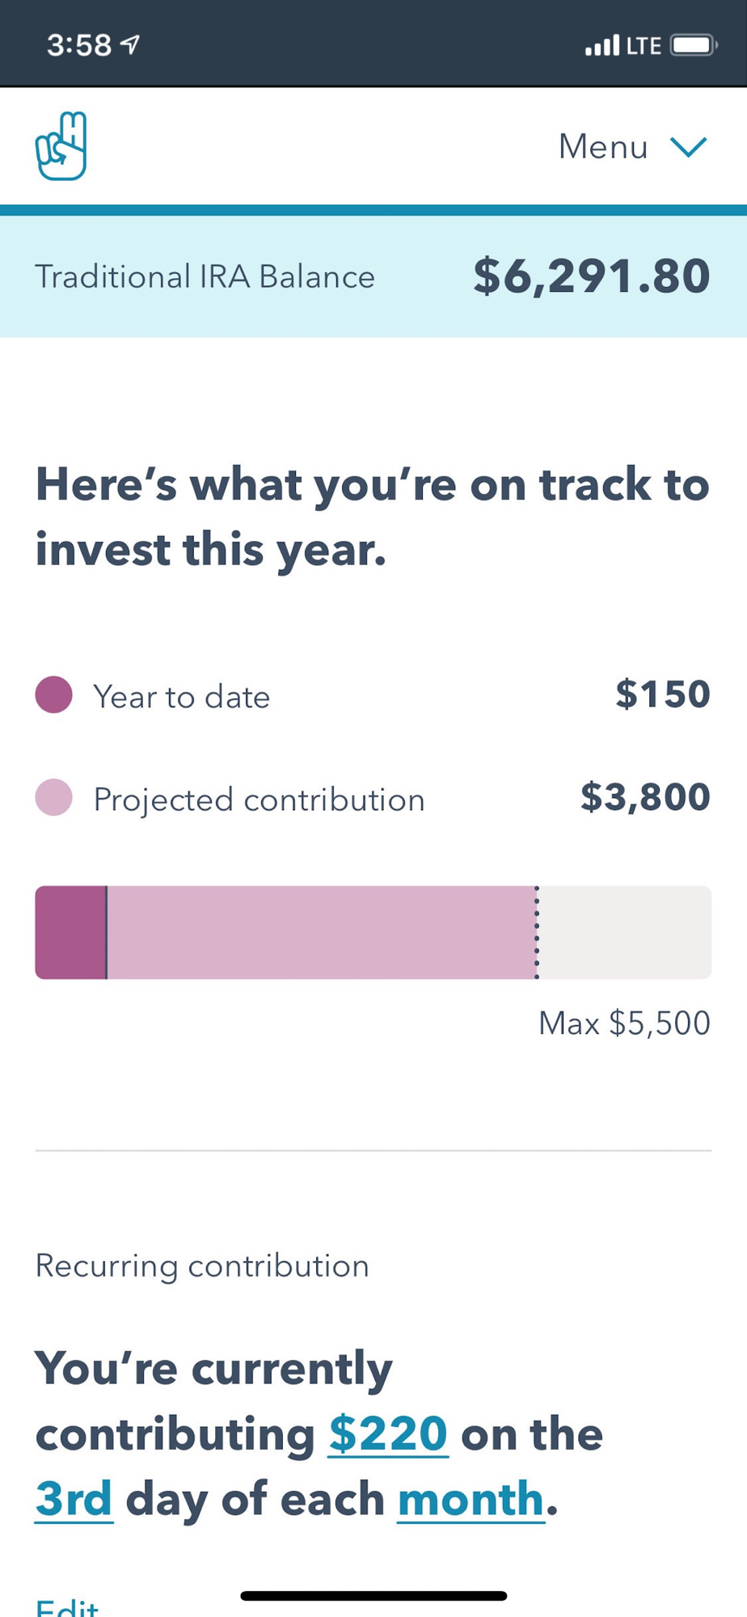Click the chevron arrow next to Menu
The width and height of the screenshot is (747, 1617).
[x=689, y=147]
